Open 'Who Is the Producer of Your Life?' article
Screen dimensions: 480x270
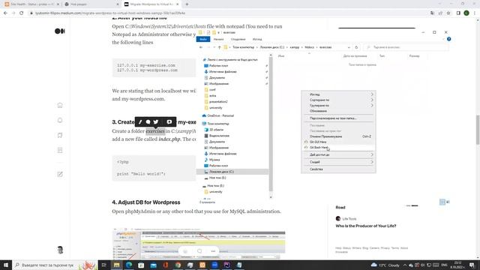tap(366, 226)
